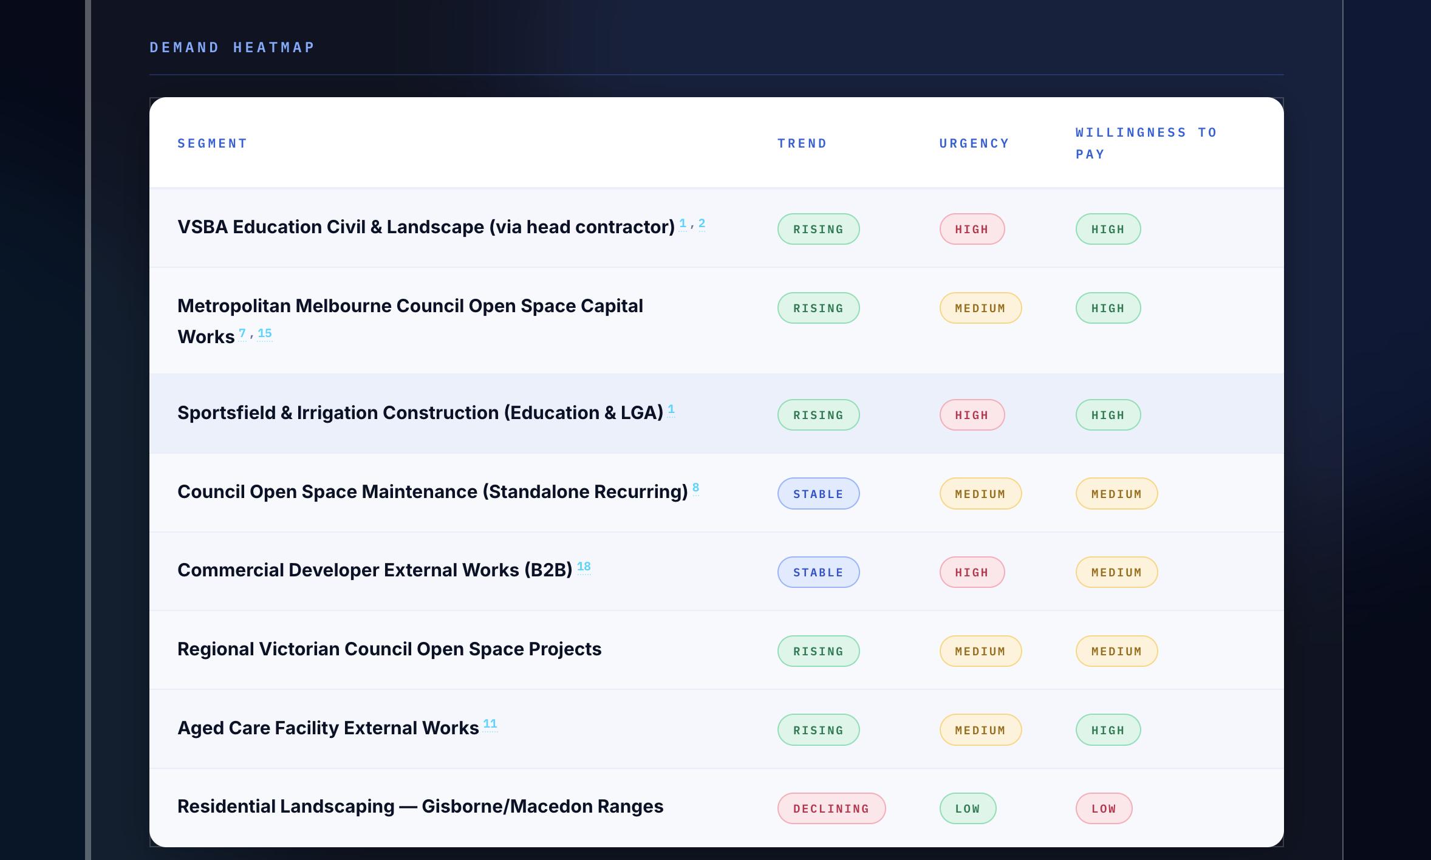Select VSBA Education Civil & Landscape segment name
The height and width of the screenshot is (860, 1431).
point(426,227)
